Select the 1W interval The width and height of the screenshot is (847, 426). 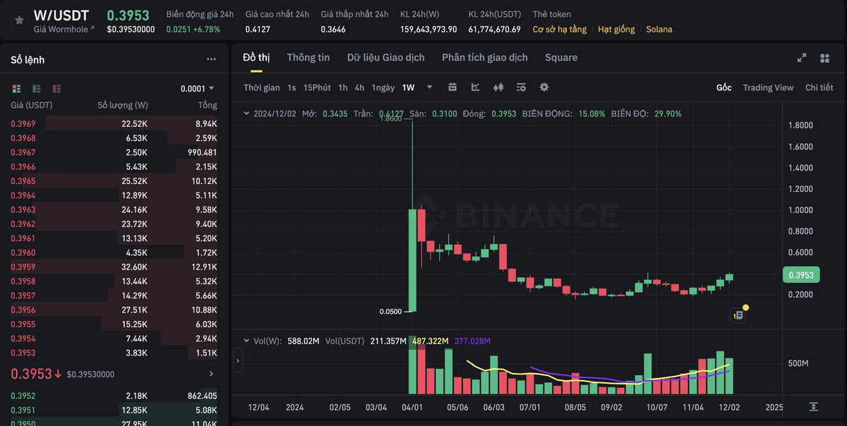coord(409,87)
